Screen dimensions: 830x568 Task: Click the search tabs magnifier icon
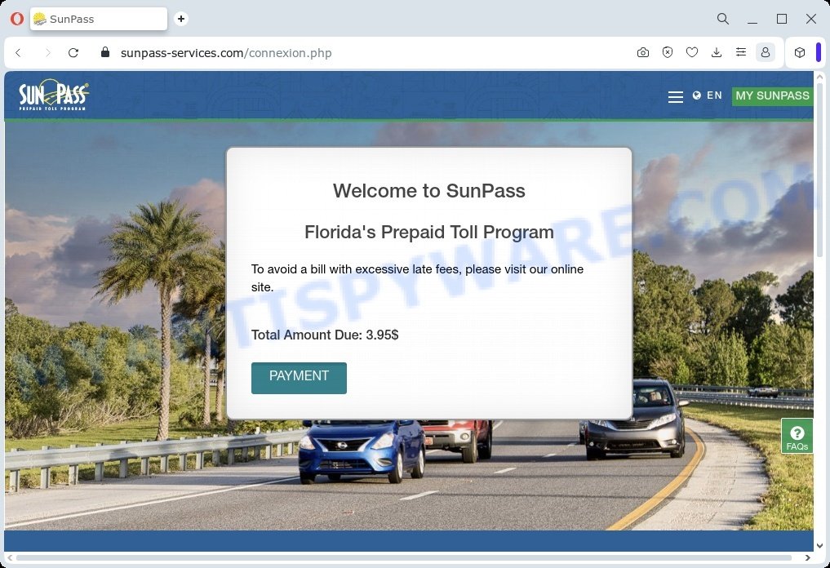coord(722,19)
